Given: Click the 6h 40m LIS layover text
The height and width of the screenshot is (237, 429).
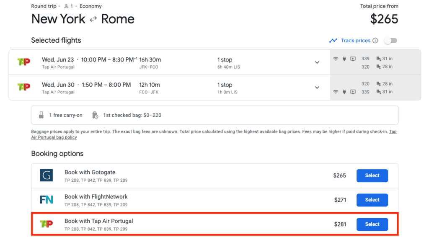Looking at the screenshot, I should 228,67.
